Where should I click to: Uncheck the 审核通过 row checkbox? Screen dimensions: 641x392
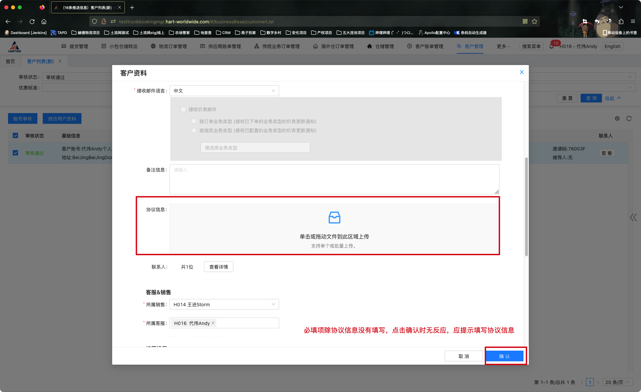(x=15, y=153)
